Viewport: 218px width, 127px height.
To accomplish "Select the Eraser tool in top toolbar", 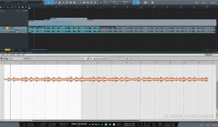I will 60,2.
